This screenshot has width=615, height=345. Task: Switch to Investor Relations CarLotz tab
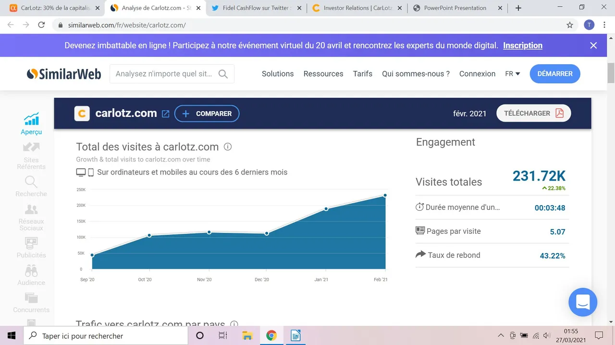pyautogui.click(x=357, y=8)
